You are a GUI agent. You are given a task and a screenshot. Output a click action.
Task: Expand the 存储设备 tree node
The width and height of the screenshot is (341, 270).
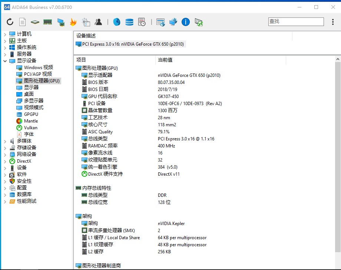[x=5, y=148]
